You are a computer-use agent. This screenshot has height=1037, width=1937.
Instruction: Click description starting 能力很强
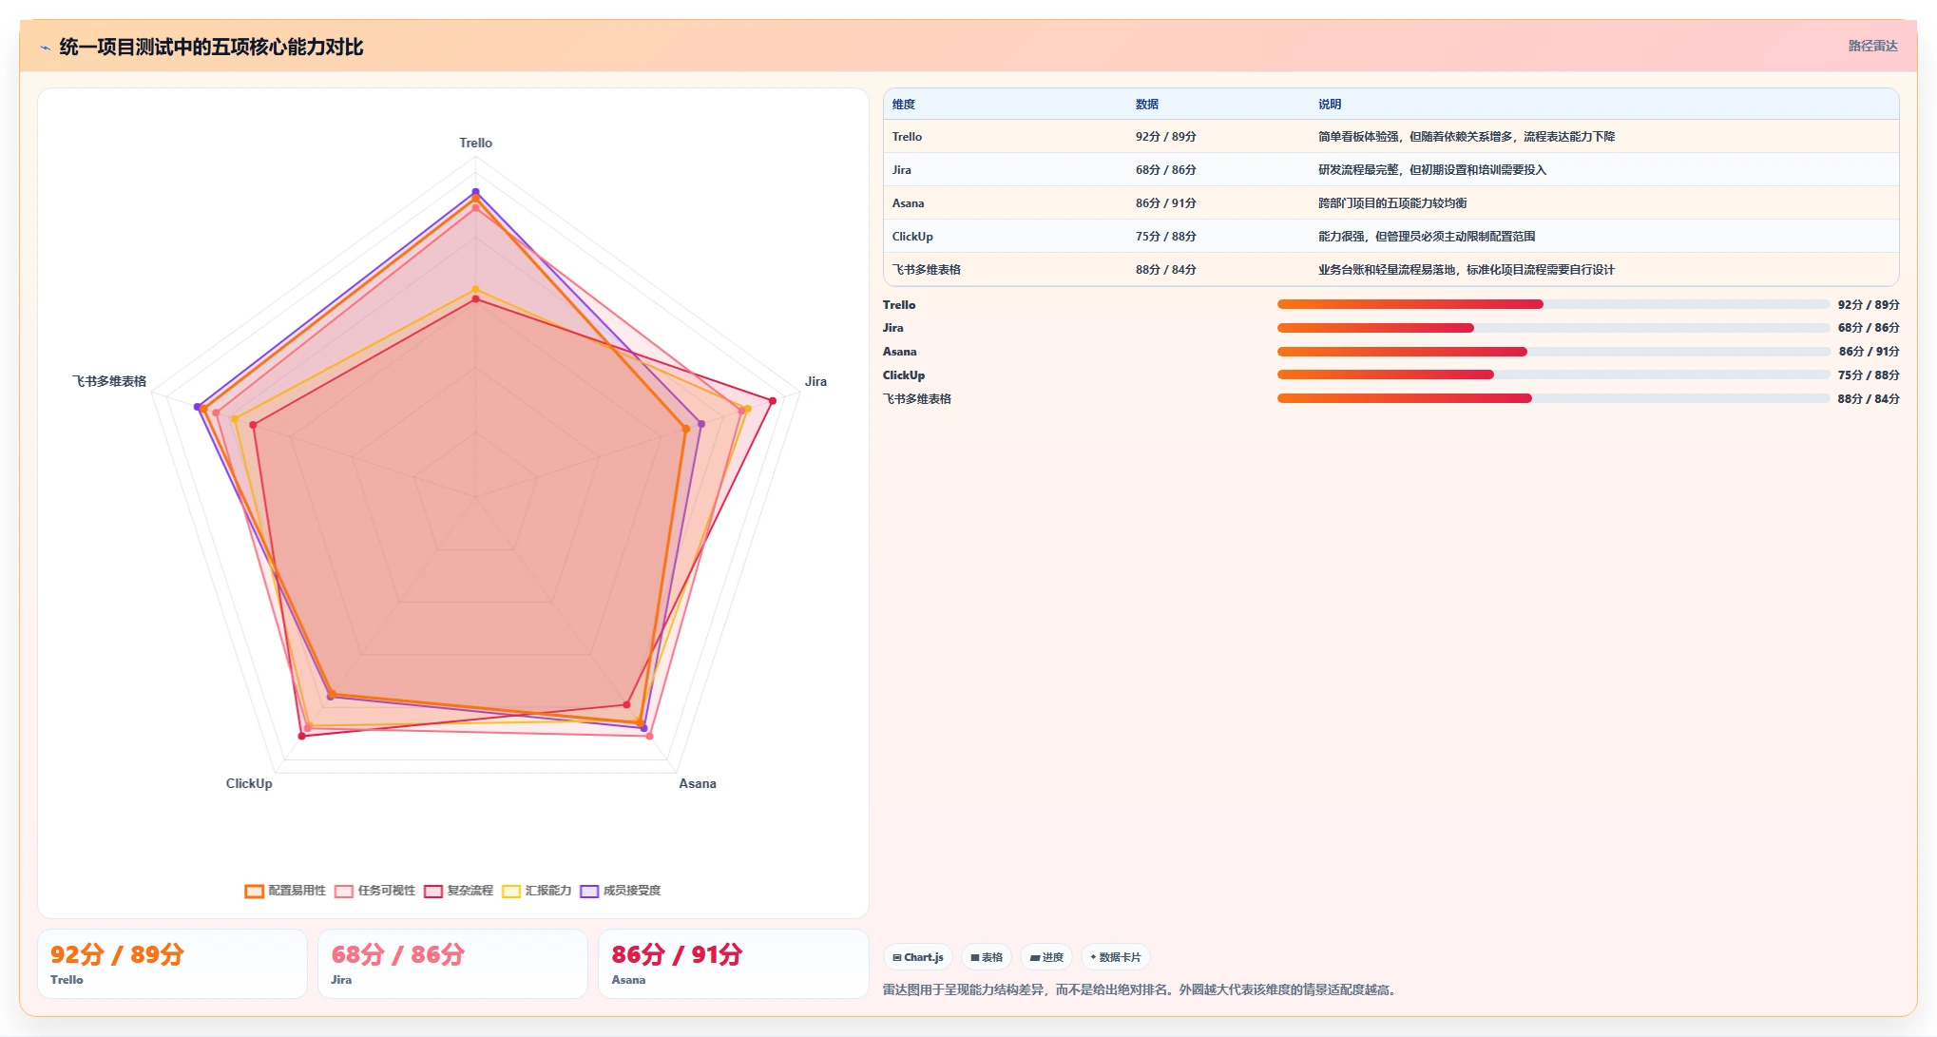(1427, 237)
